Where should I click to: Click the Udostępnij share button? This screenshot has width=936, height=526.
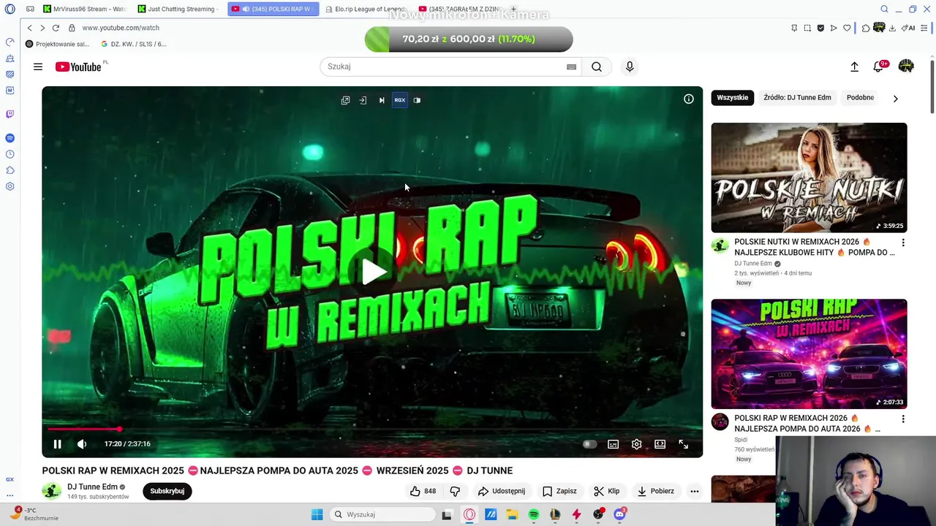[502, 491]
